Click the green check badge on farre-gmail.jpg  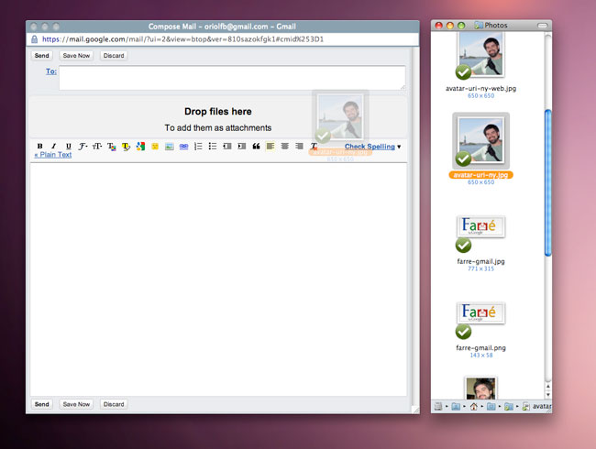463,246
